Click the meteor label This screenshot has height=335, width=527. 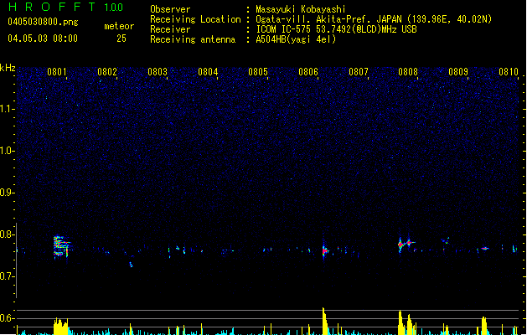pos(119,26)
